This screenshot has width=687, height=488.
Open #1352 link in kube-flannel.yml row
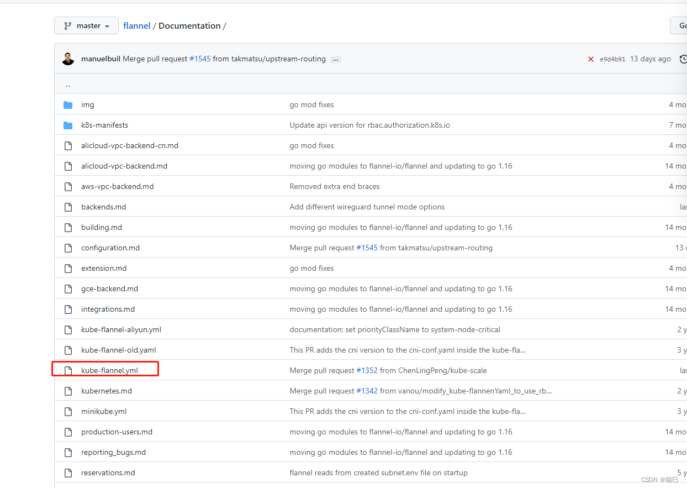[x=367, y=370]
